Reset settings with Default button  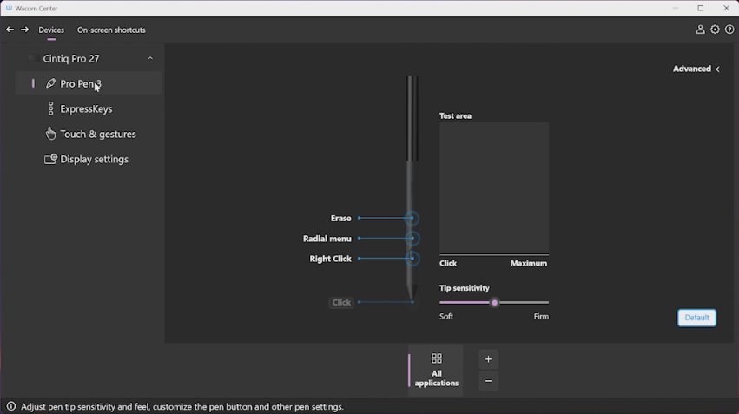tap(696, 318)
